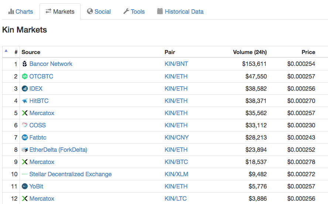
Task: Open OTCBTC's KIN/ETH pair link
Action: point(176,76)
